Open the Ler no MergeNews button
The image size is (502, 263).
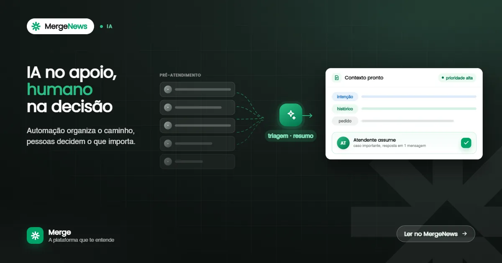[x=435, y=234]
